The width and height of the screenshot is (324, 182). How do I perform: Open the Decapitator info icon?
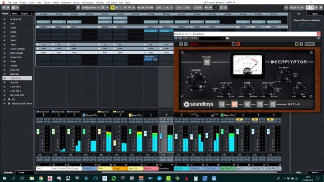(301, 44)
